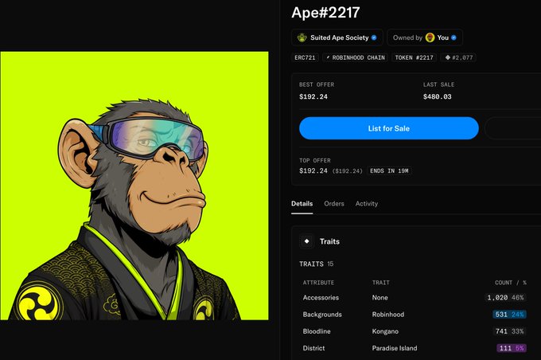Select the Kongano trait value
Screen dimensions: 541x360
coord(385,331)
